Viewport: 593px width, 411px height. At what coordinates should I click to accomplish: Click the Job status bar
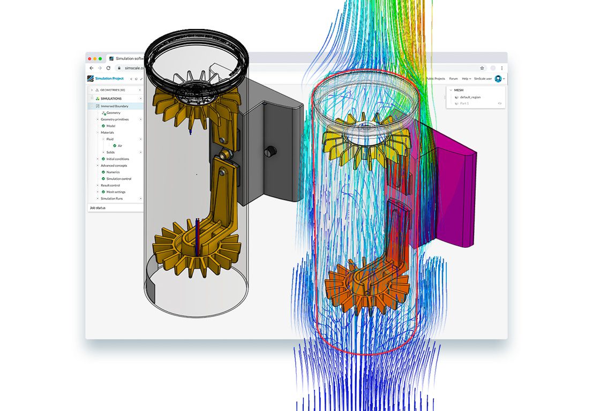115,208
